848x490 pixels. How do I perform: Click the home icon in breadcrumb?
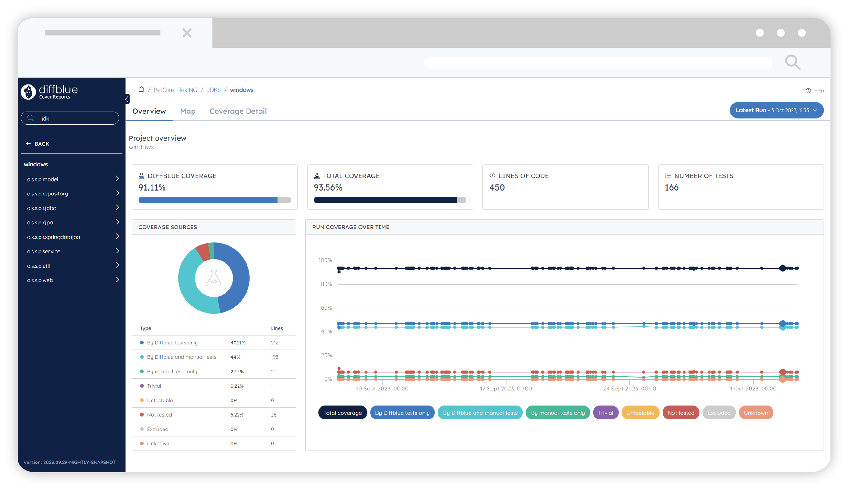(x=141, y=89)
